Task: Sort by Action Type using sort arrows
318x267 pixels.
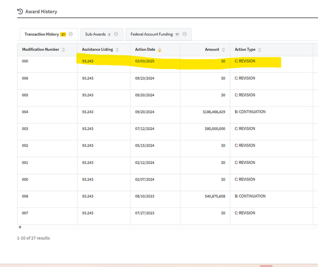Action: tap(260, 50)
